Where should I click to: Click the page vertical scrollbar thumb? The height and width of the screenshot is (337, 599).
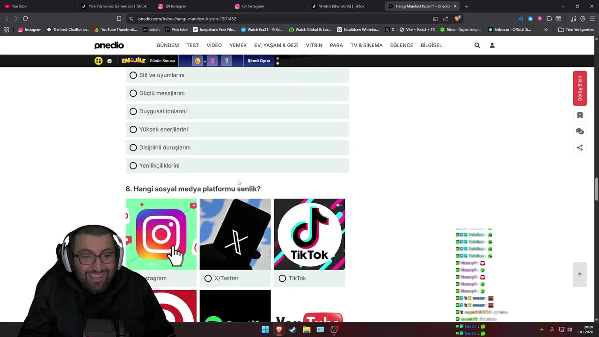click(597, 189)
